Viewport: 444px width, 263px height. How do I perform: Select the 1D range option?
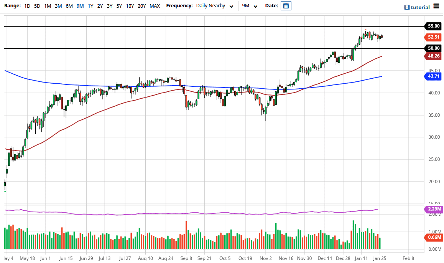(27, 6)
